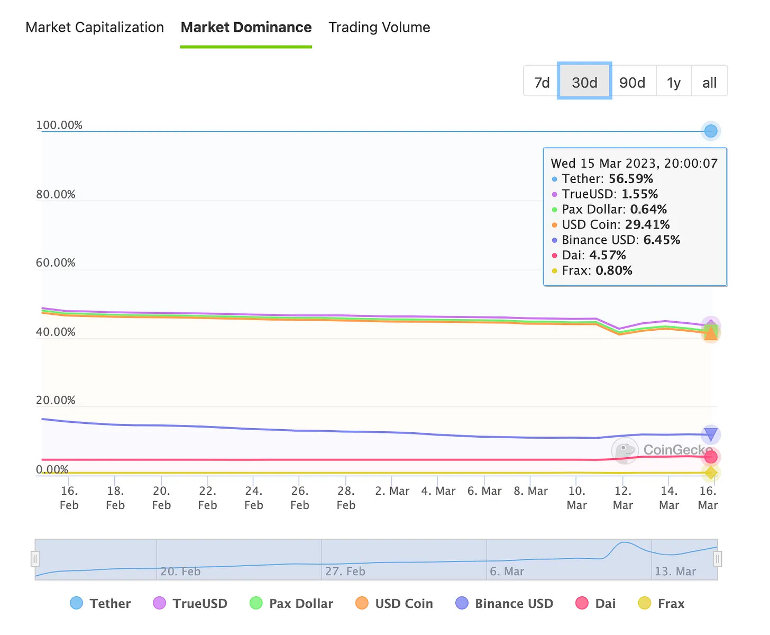This screenshot has width=770, height=635.
Task: Toggle TrueUSD series in legend
Action: coord(190,603)
